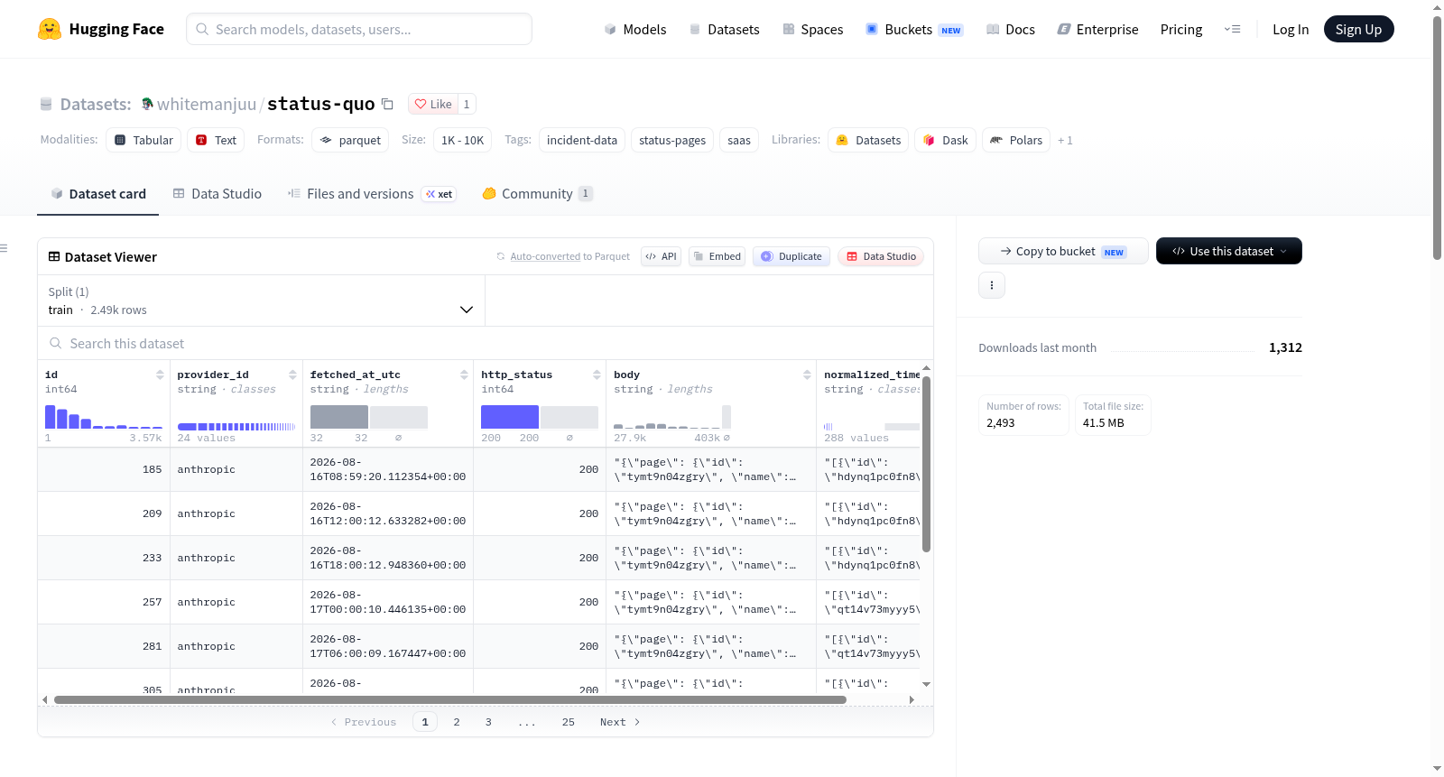Image resolution: width=1444 pixels, height=777 pixels.
Task: Switch to the Dataset card tab
Action: pos(97,193)
